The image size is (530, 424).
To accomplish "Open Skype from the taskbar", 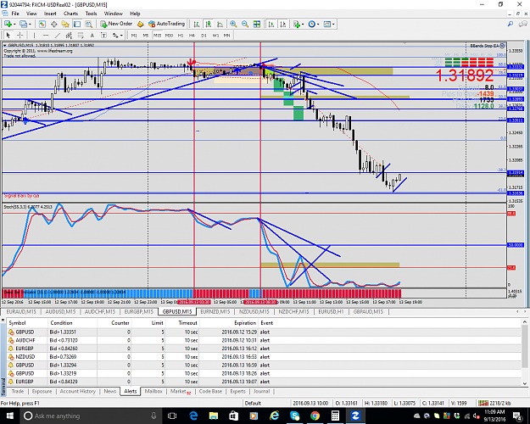I will coord(294,416).
